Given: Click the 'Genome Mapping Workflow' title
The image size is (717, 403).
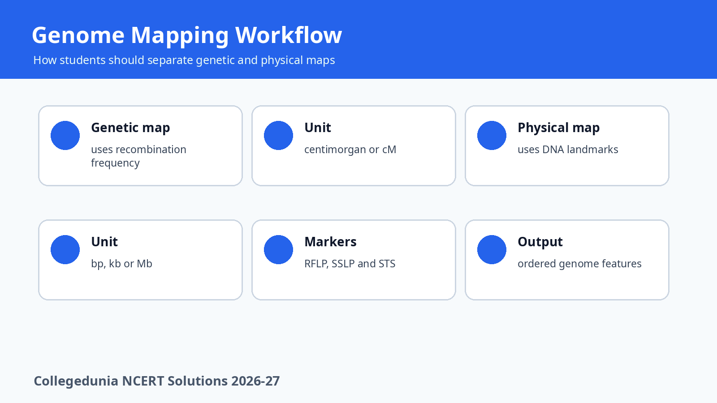Looking at the screenshot, I should tap(187, 35).
